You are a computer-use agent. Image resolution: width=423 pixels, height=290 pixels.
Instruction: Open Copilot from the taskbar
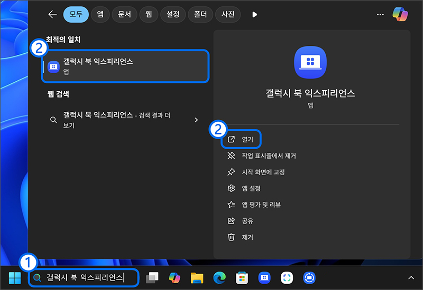[174, 278]
